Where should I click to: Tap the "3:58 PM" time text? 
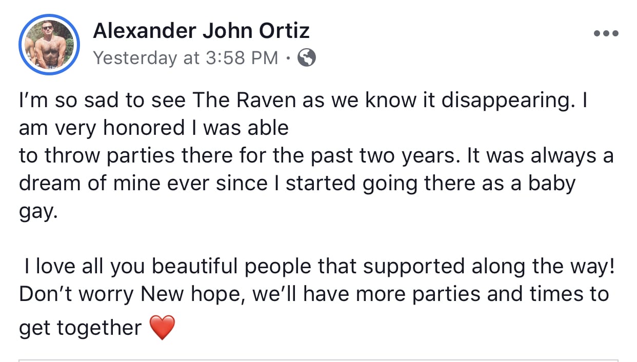pos(241,58)
